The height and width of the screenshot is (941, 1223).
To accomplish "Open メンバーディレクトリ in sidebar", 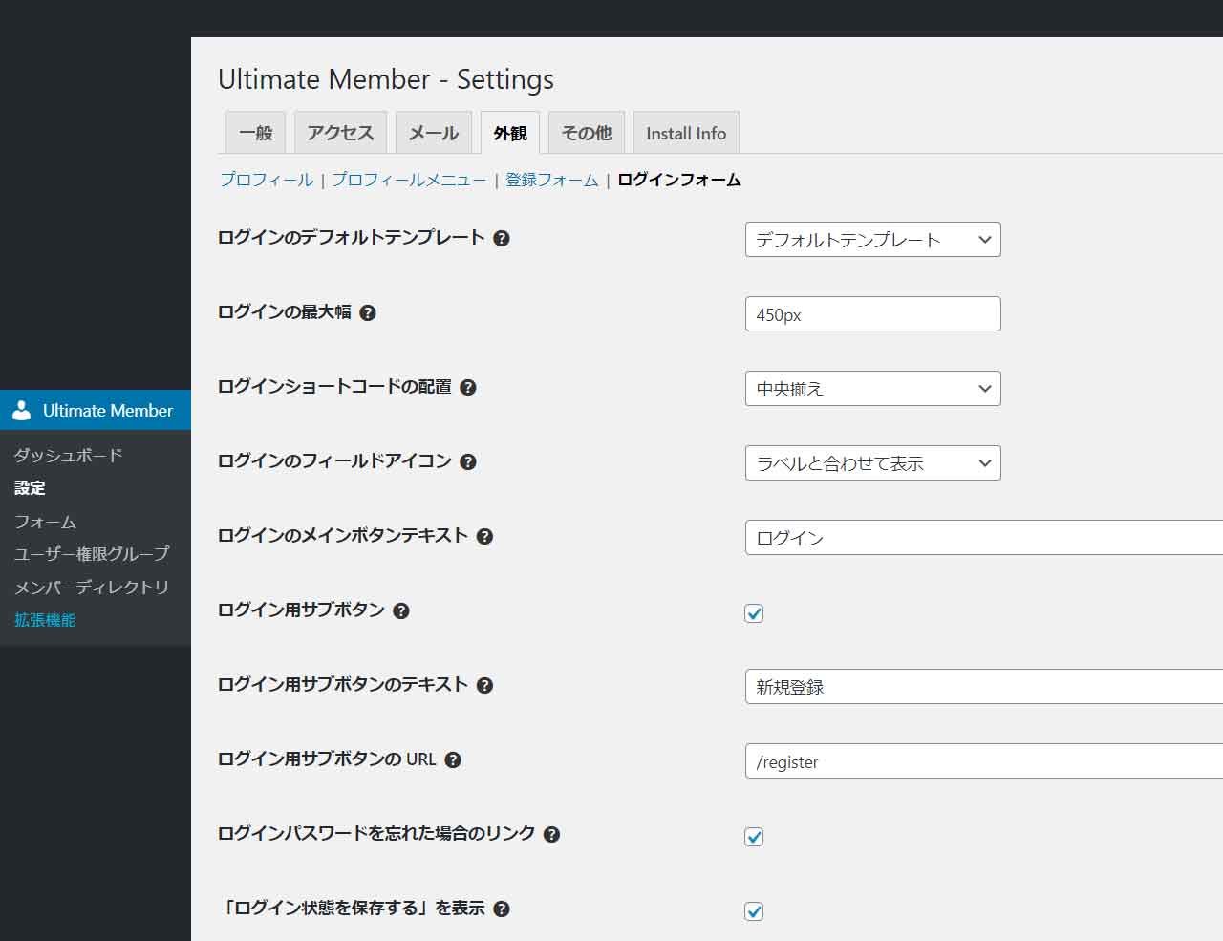I will tap(92, 588).
